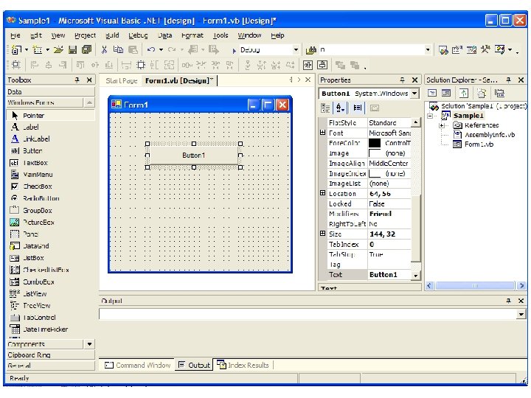
Task: Switch to the Start Page tab
Action: (x=121, y=80)
